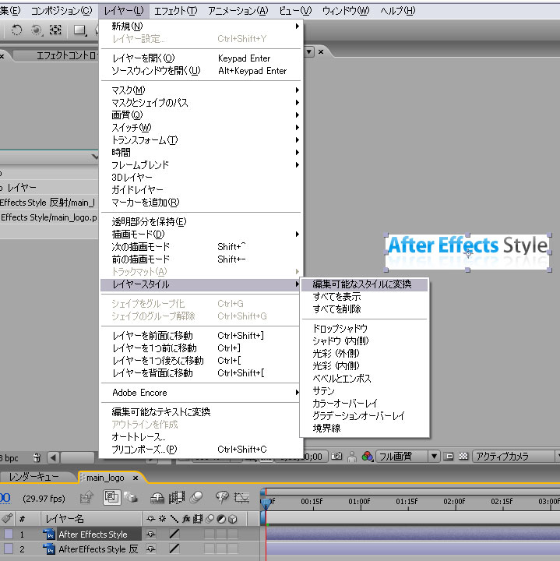Image resolution: width=560 pixels, height=561 pixels.
Task: Open the Graph Editor icon
Action: tap(241, 497)
